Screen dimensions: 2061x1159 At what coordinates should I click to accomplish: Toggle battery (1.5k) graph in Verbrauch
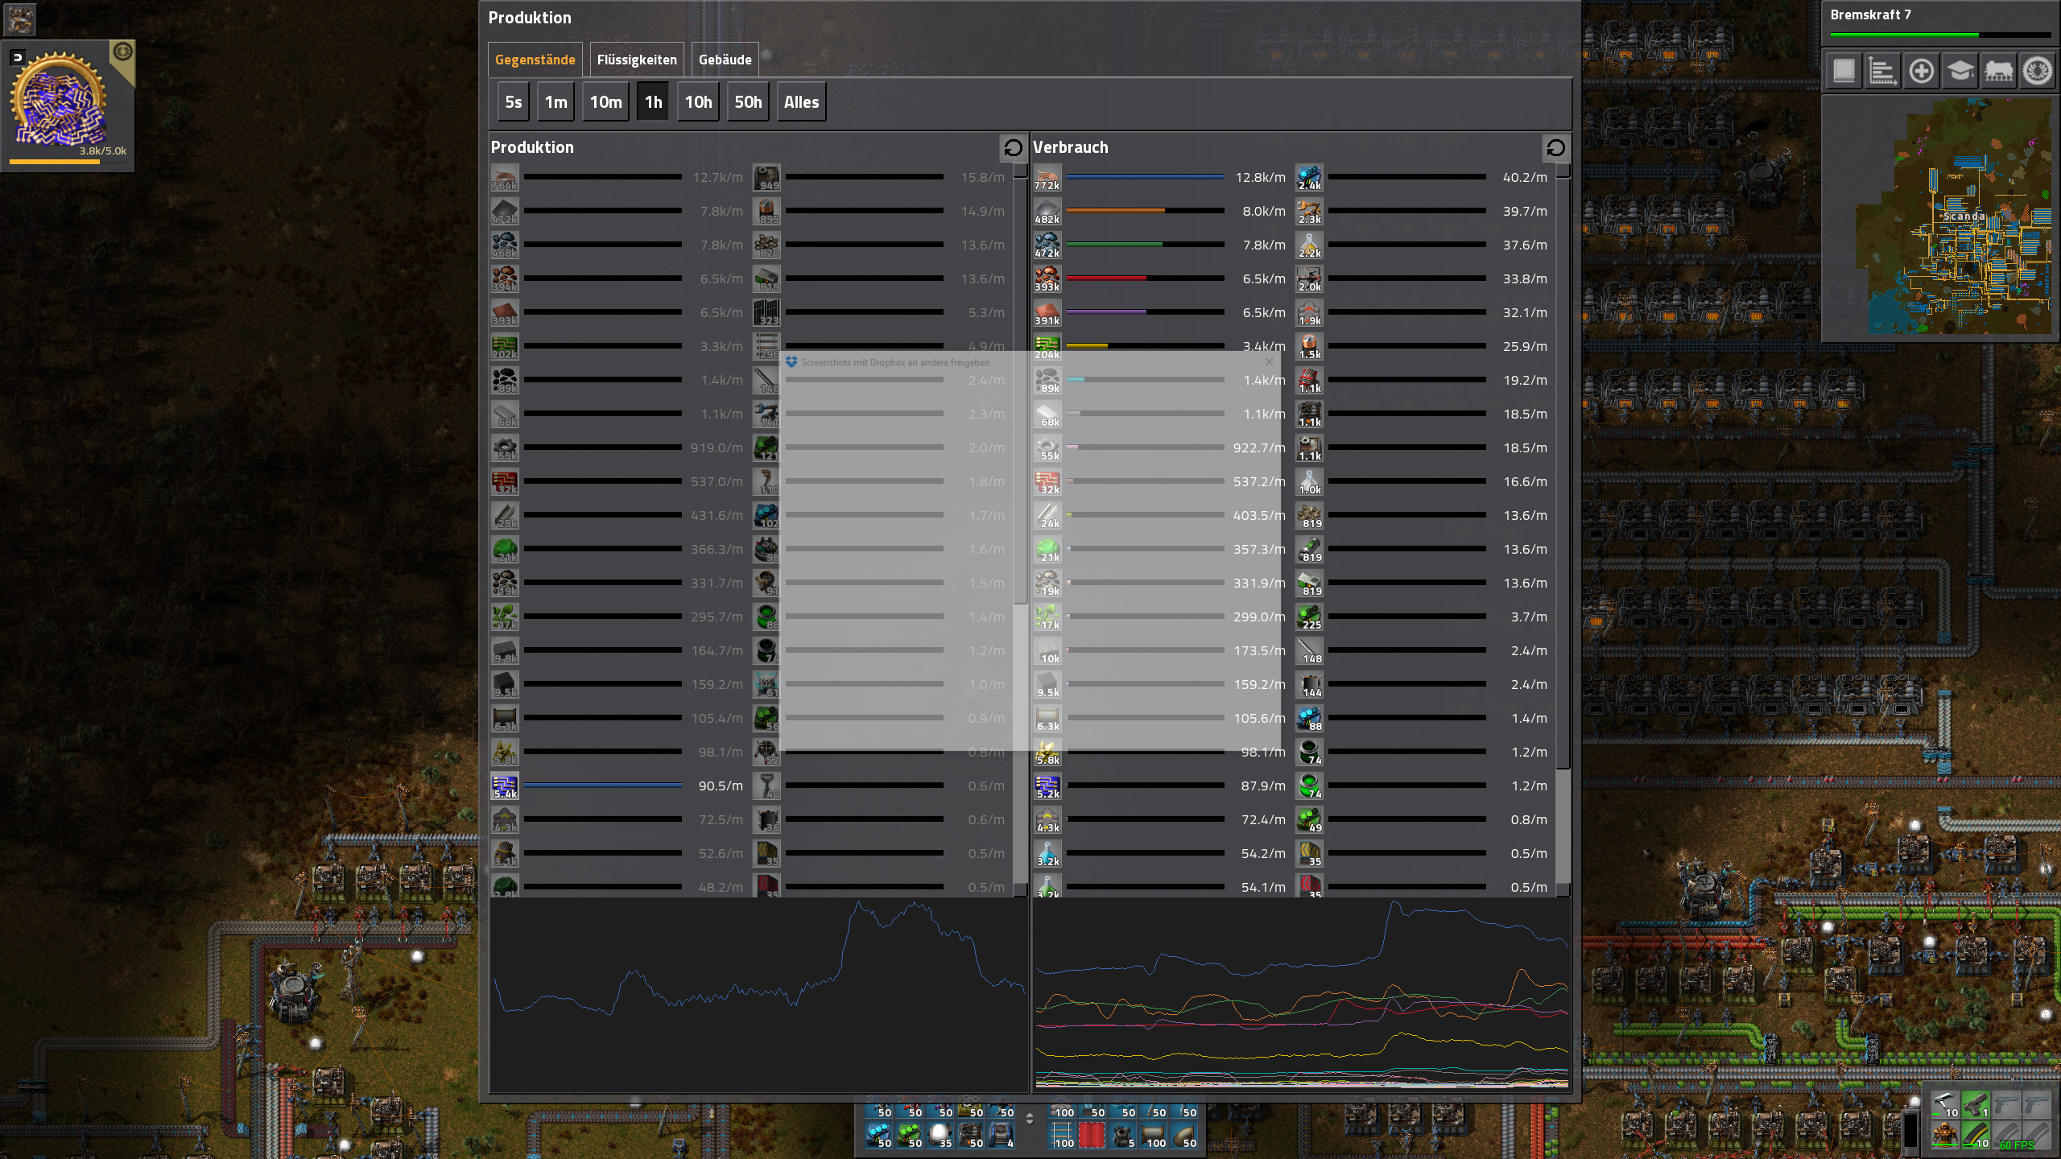tap(1310, 347)
